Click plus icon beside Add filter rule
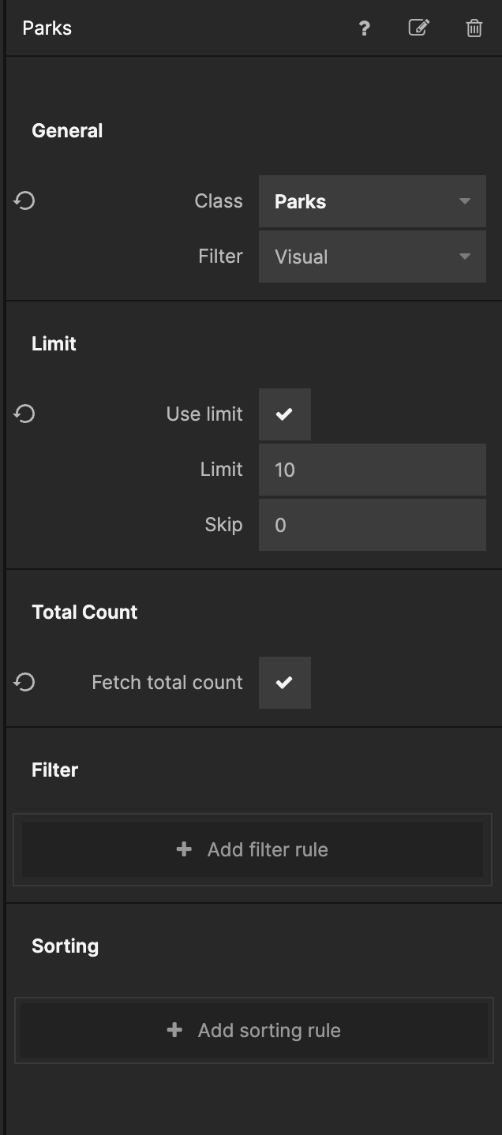 [x=184, y=849]
